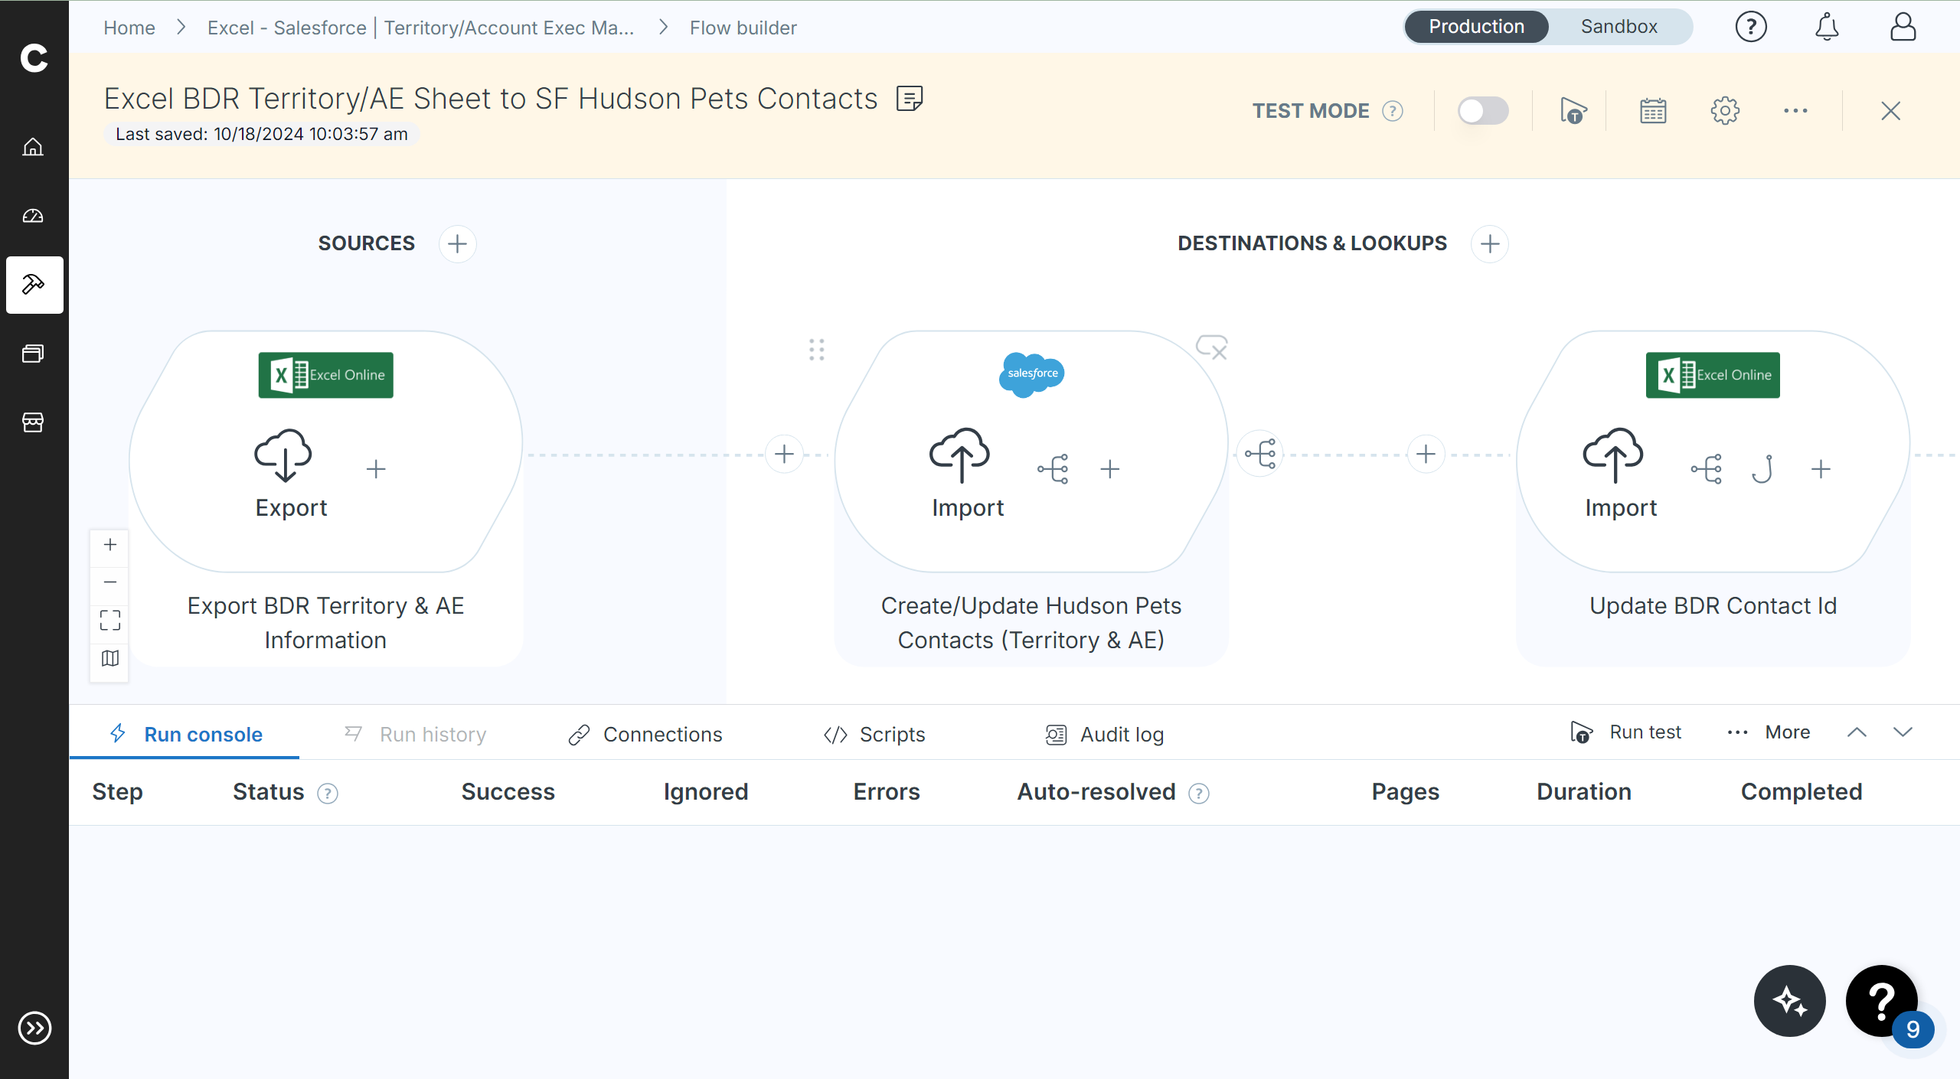Viewport: 1960px width, 1079px height.
Task: Click the run test icon in header
Action: click(1573, 111)
